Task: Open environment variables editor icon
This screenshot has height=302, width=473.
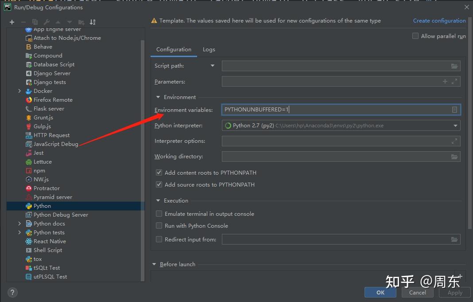Action: (x=454, y=110)
